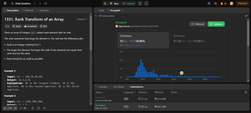Star the problem as favorite
The width and height of the screenshot is (251, 113).
coord(33,108)
